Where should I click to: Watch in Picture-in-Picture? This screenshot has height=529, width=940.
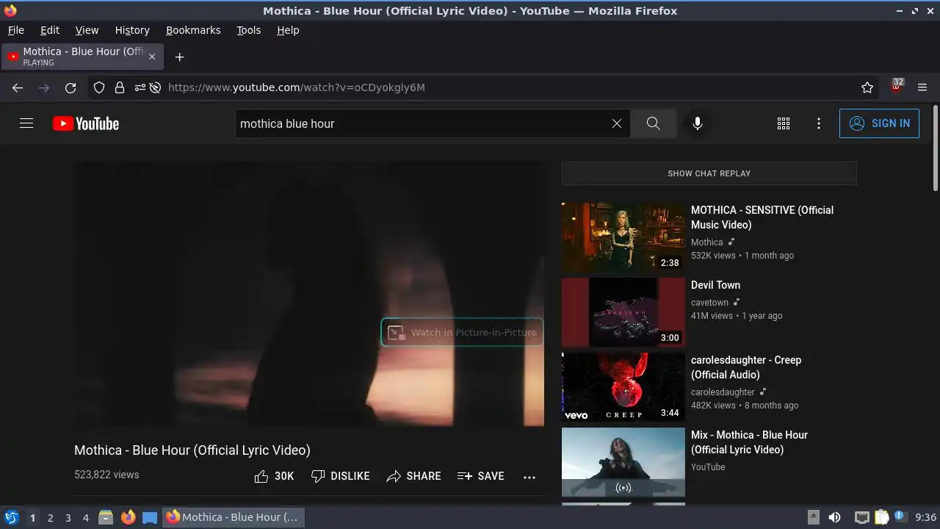[462, 332]
